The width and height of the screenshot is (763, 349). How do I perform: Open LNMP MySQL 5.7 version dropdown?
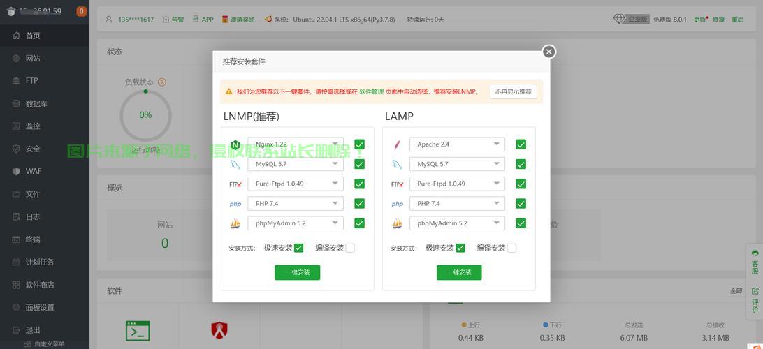(x=296, y=164)
